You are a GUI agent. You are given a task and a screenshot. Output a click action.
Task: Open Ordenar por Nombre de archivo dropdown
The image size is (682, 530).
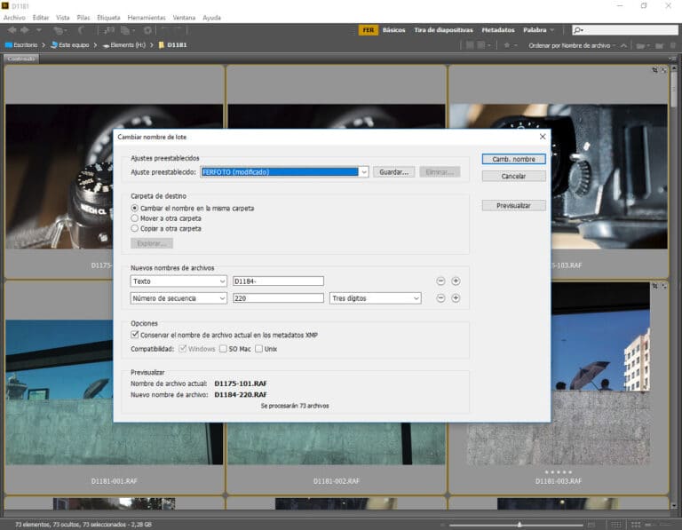coord(571,45)
